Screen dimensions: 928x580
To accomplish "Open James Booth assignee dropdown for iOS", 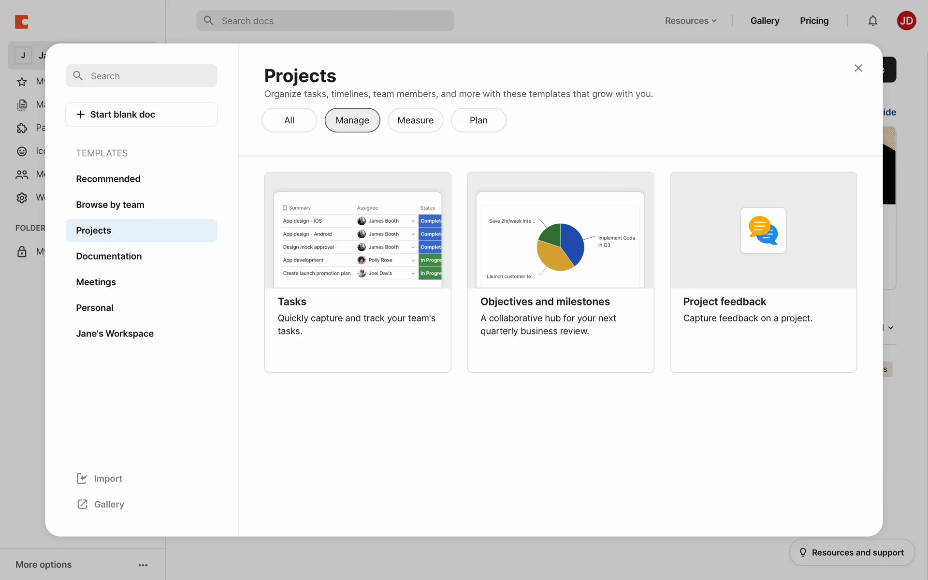I will (413, 221).
